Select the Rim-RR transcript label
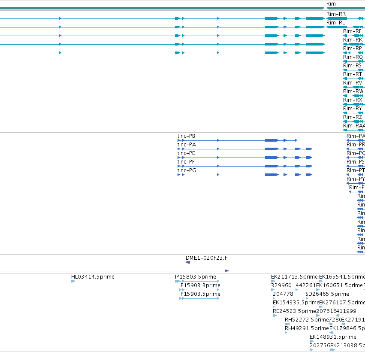Image resolution: width=365 pixels, height=352 pixels. pyautogui.click(x=336, y=14)
